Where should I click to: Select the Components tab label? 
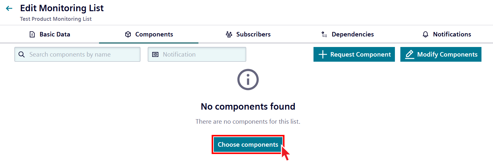pos(154,35)
